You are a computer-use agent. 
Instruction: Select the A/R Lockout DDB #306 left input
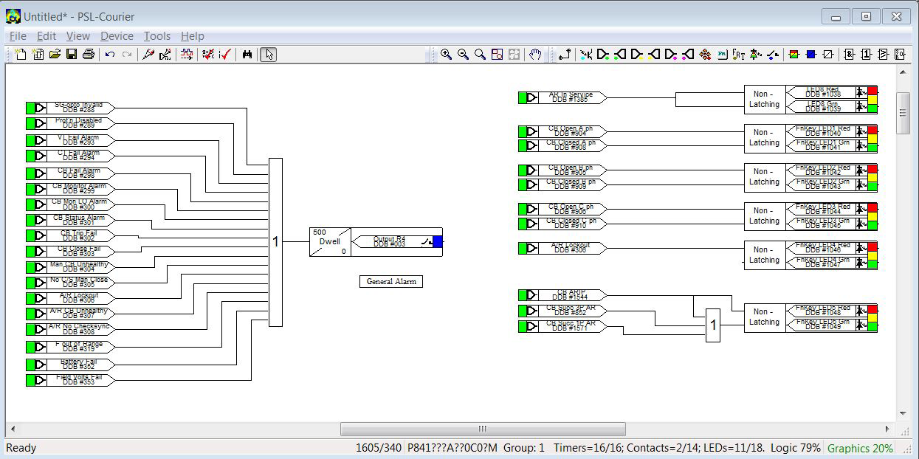coord(70,298)
